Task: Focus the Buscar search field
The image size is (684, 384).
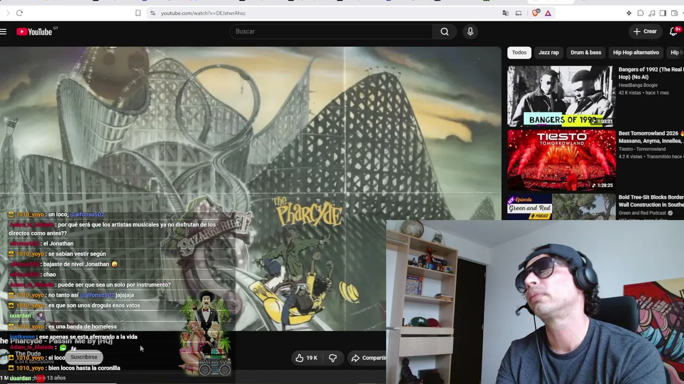Action: coord(331,31)
